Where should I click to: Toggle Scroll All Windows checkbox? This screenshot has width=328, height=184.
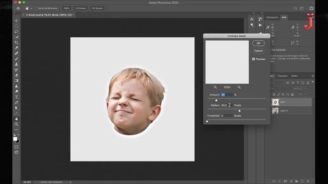(36, 8)
